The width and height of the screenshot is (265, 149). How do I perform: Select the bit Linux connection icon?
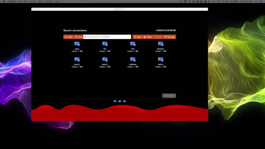(x=105, y=44)
